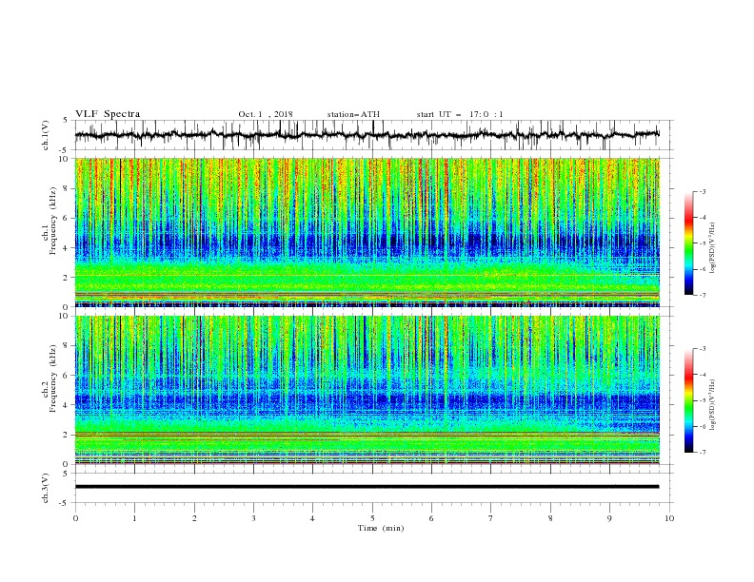
Task: Click the "-7" label on ch.2 color scale
Action: (702, 453)
